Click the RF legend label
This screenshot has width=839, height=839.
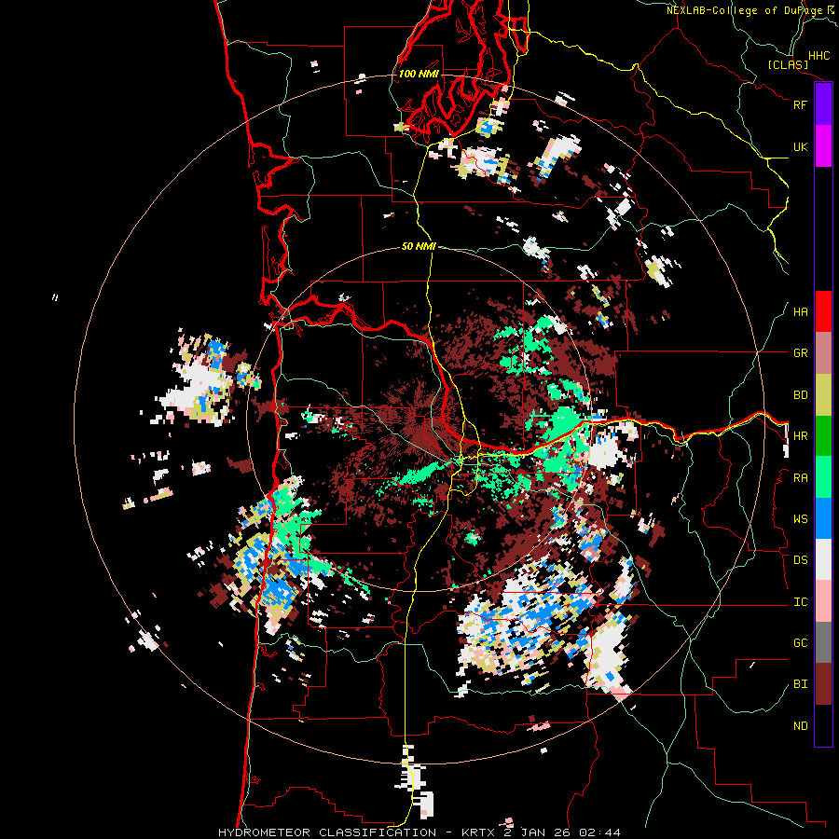click(x=800, y=104)
